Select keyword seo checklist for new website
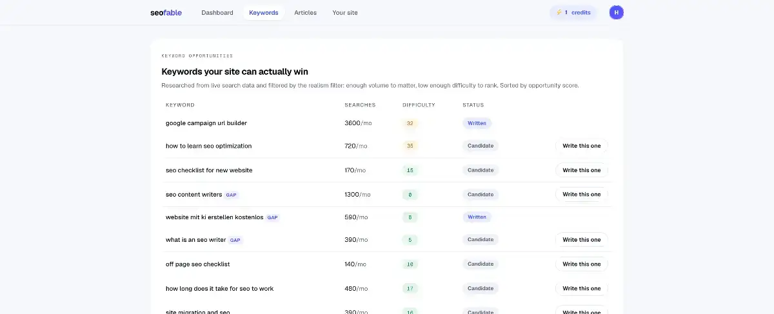 coord(209,170)
